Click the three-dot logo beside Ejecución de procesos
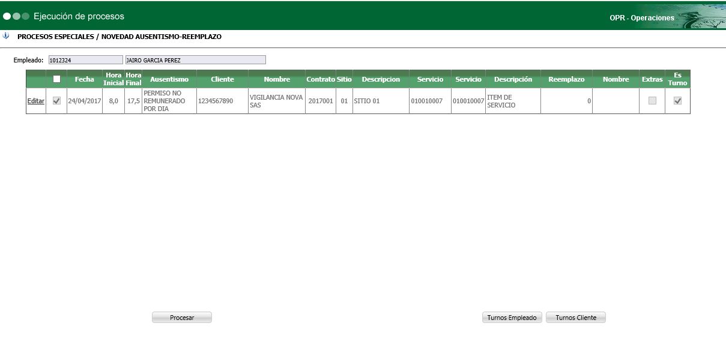 click(16, 16)
